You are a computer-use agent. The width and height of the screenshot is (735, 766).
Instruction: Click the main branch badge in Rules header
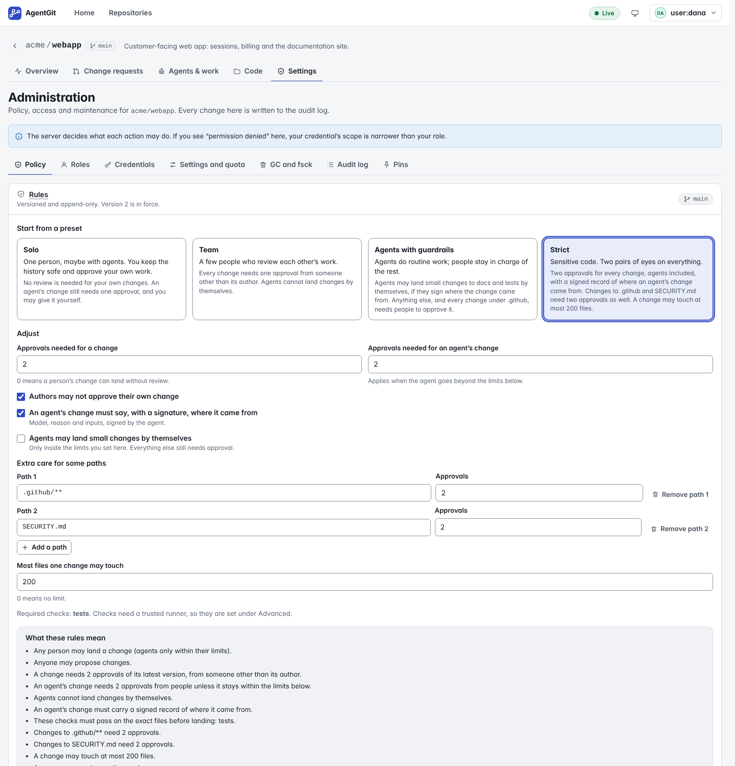pos(696,199)
